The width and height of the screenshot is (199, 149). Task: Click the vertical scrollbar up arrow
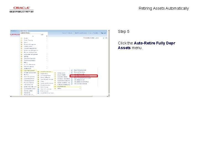point(109,31)
